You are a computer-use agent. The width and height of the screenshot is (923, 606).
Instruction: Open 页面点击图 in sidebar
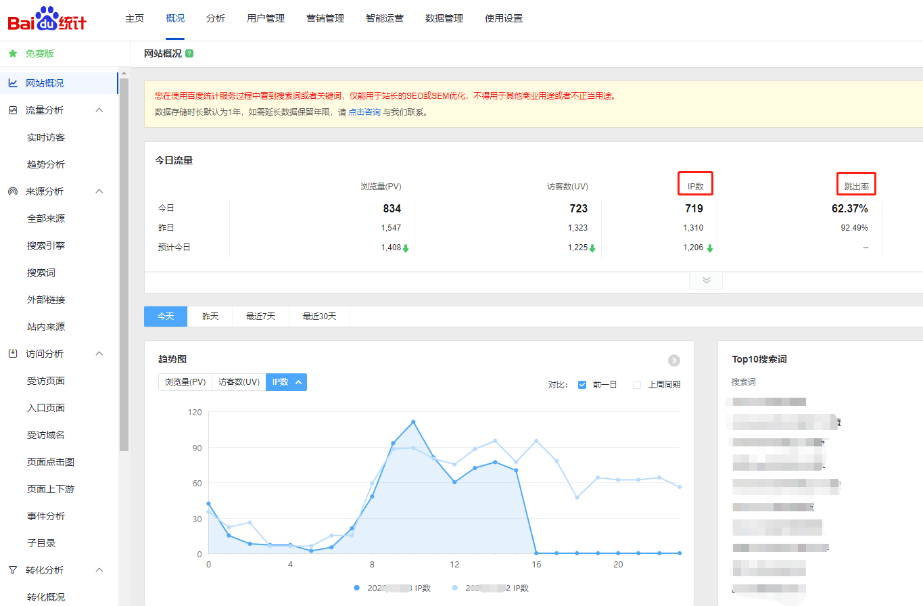(51, 462)
